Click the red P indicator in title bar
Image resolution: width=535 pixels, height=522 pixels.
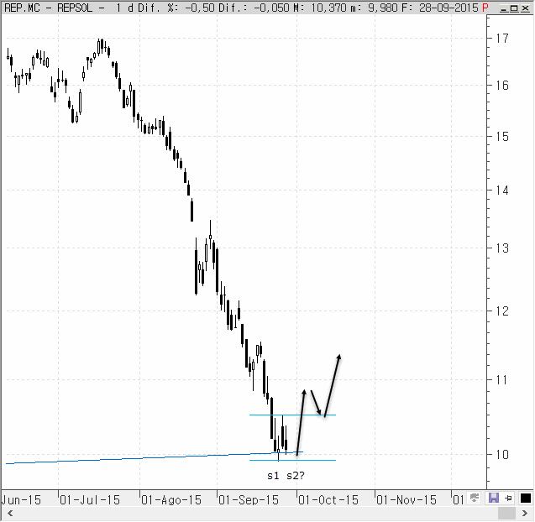[x=485, y=8]
